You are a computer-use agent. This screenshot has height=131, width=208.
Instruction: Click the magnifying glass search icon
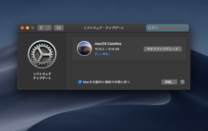point(150,28)
